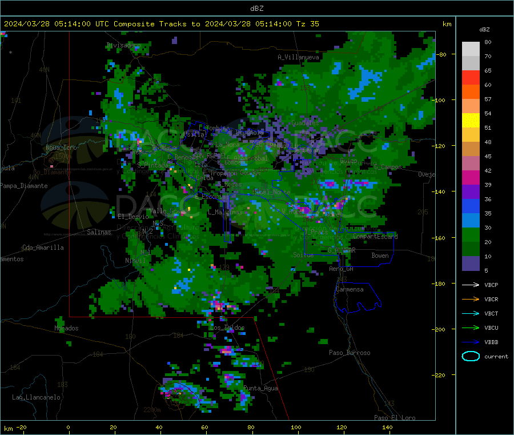
Task: Click the 'Composite Tracks to' header text
Action: [156, 24]
